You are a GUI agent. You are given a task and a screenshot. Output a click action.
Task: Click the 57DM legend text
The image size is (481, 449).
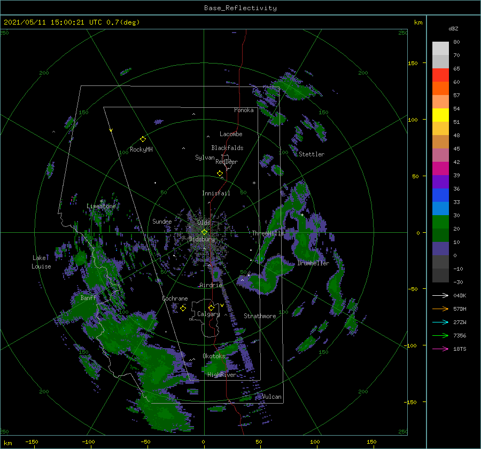click(460, 309)
